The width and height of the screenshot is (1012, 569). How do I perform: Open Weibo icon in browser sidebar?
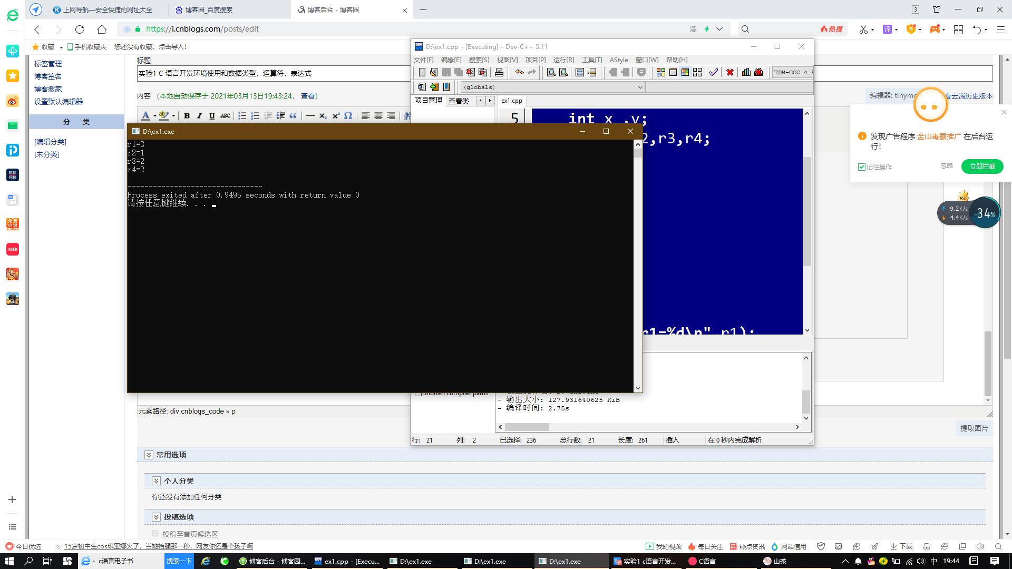click(x=13, y=101)
